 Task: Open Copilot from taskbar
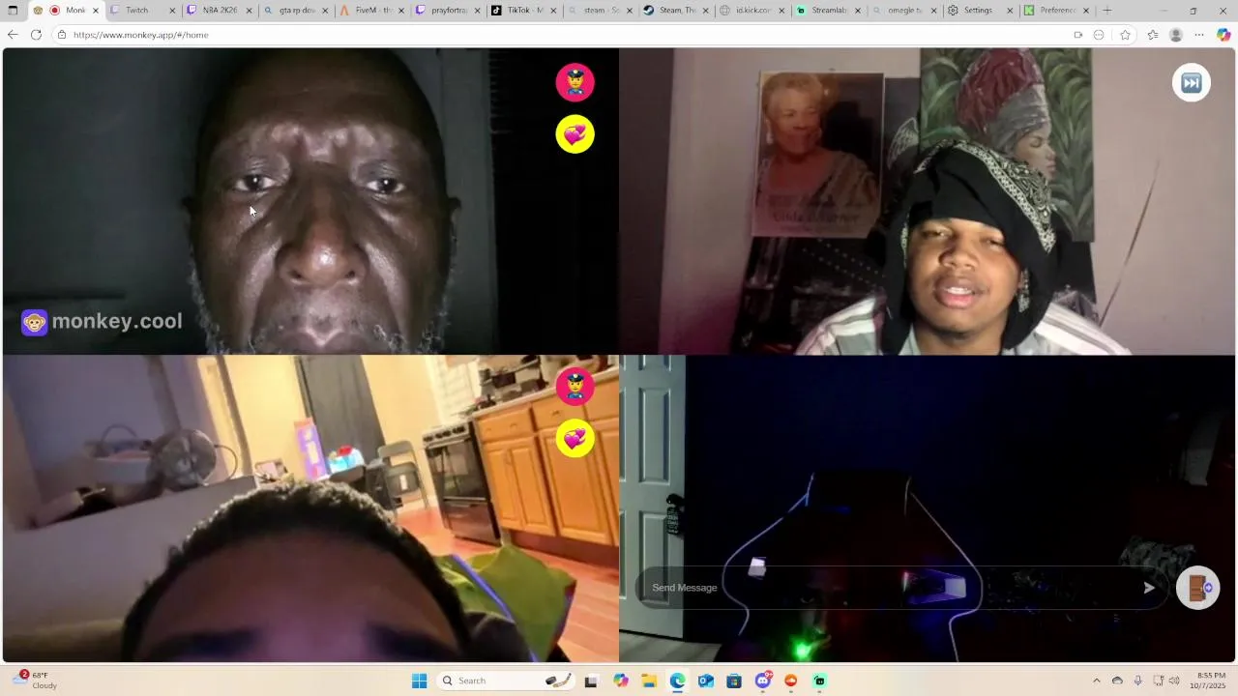621,681
